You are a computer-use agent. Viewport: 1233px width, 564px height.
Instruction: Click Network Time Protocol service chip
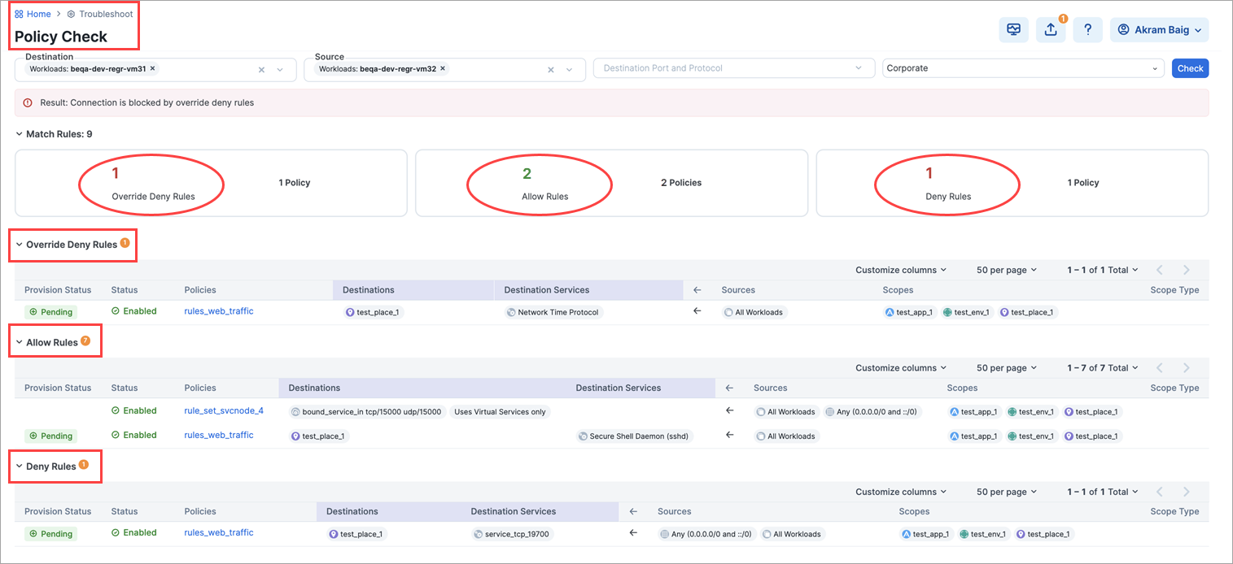(x=553, y=312)
